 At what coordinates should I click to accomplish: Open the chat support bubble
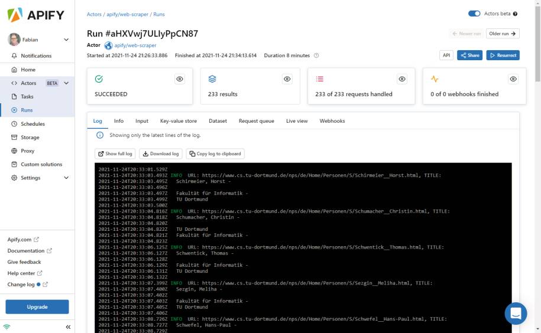516,314
